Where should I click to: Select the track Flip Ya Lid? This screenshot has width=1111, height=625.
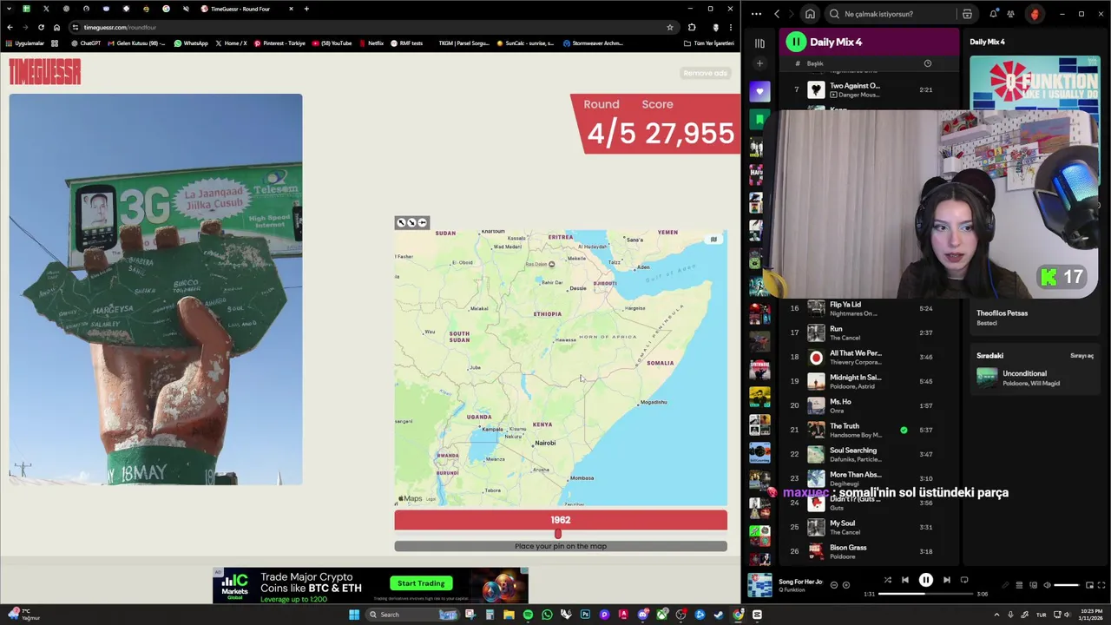[x=868, y=308]
